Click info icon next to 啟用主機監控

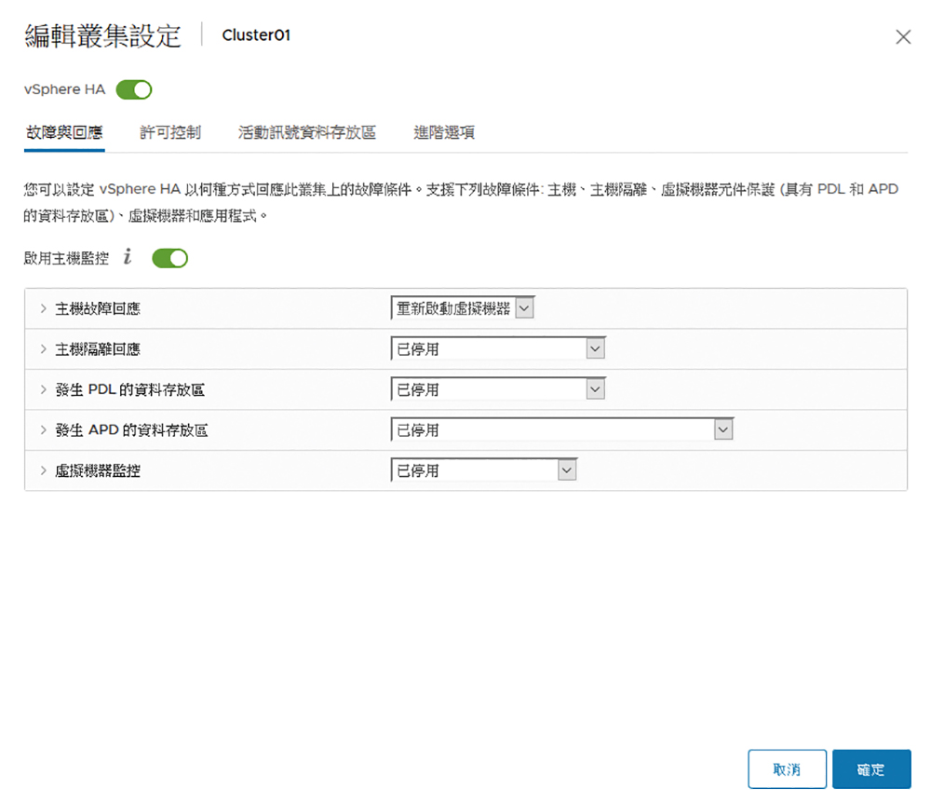click(x=127, y=257)
